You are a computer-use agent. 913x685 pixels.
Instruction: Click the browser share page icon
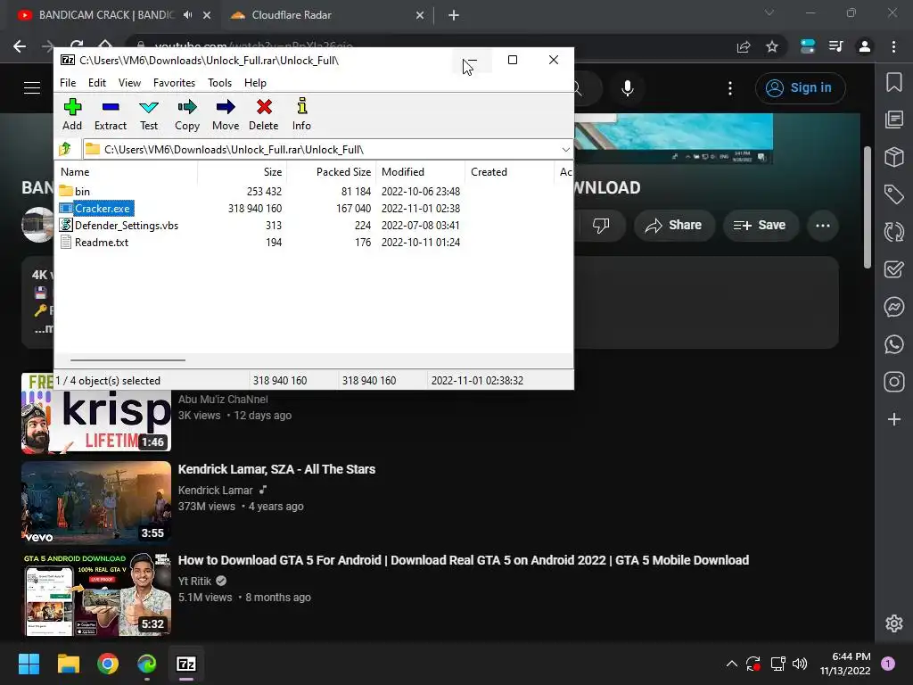pyautogui.click(x=744, y=46)
